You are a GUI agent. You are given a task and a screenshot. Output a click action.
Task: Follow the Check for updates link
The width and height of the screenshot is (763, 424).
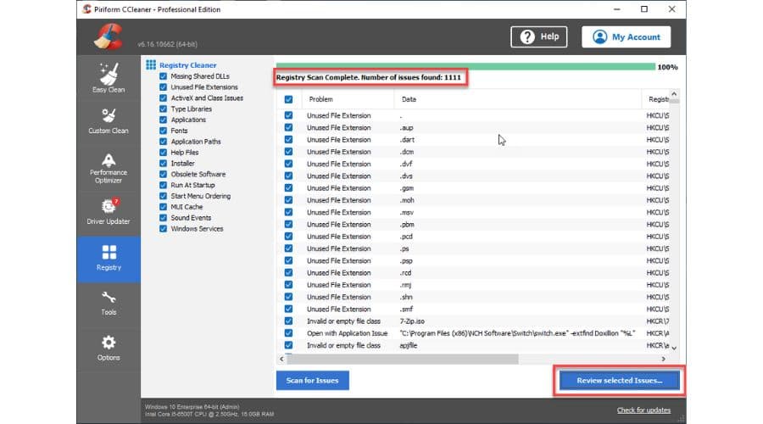coord(643,410)
